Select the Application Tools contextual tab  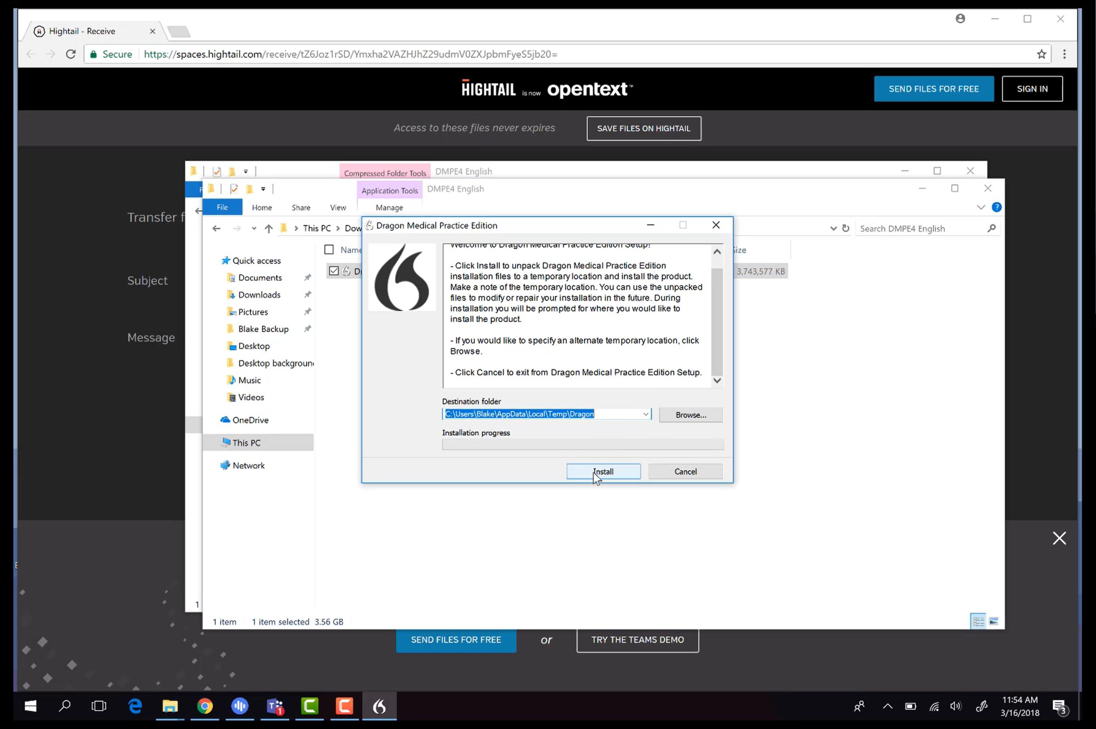[390, 190]
